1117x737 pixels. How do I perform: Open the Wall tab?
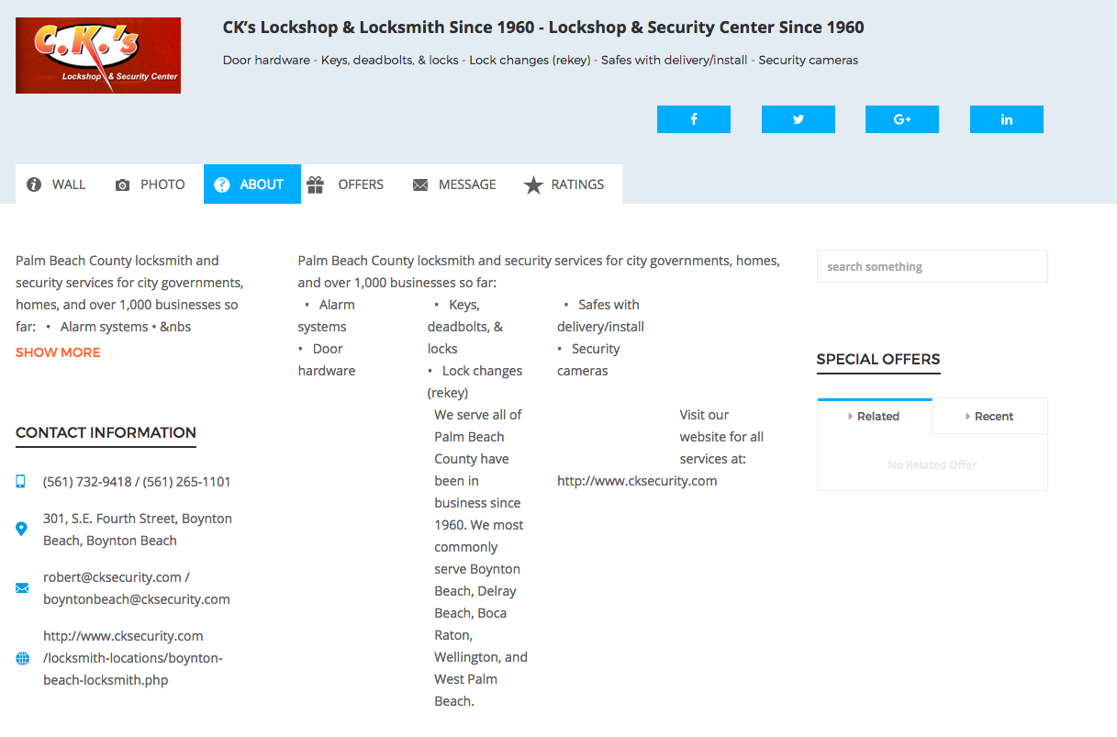click(x=57, y=184)
